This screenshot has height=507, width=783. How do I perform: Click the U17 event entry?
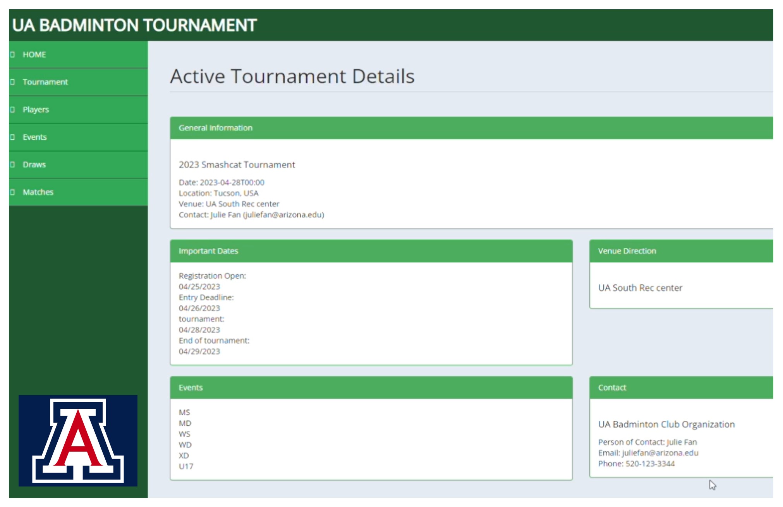[x=186, y=466]
